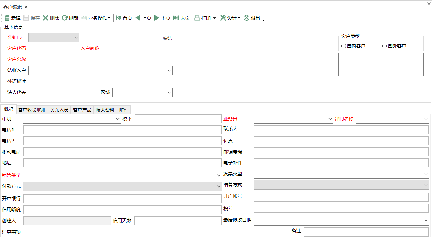Image resolution: width=432 pixels, height=238 pixels.
Task: Click the text box under 客户类型
Action: (x=381, y=64)
